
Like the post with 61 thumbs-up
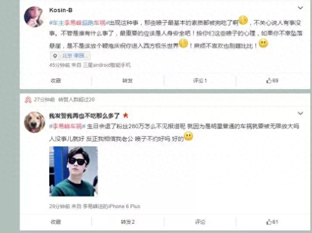269,222
